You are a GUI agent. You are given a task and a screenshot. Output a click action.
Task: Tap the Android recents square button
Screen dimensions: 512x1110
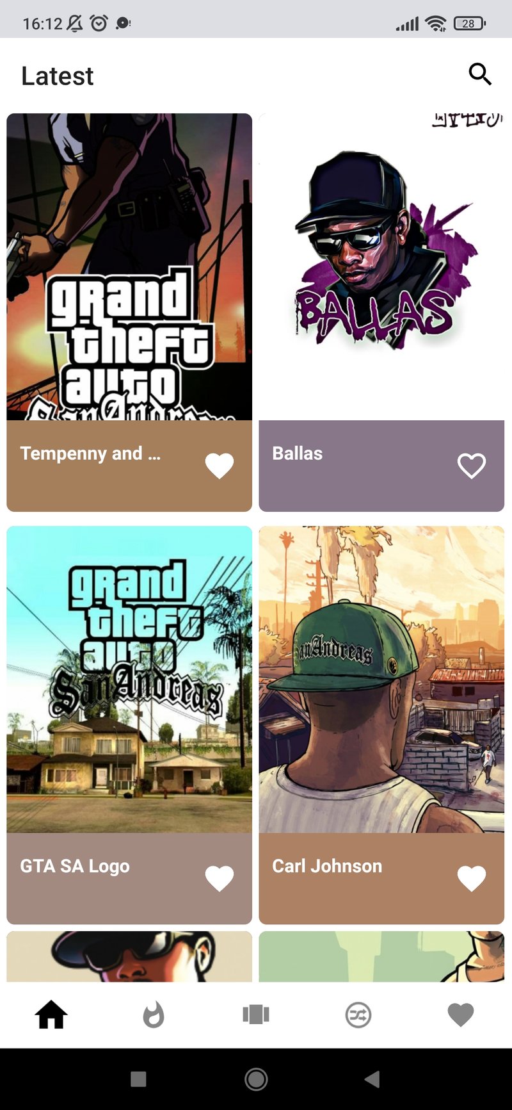point(138,1079)
